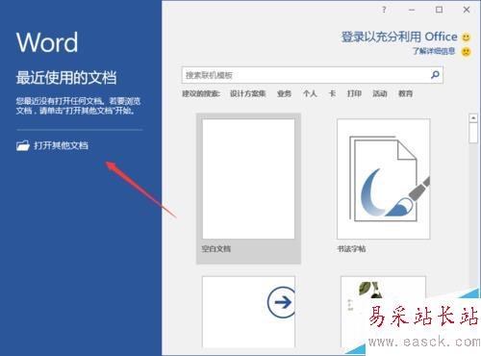This screenshot has height=356, width=481.
Task: Select the 打印 suggested search
Action: [x=354, y=93]
